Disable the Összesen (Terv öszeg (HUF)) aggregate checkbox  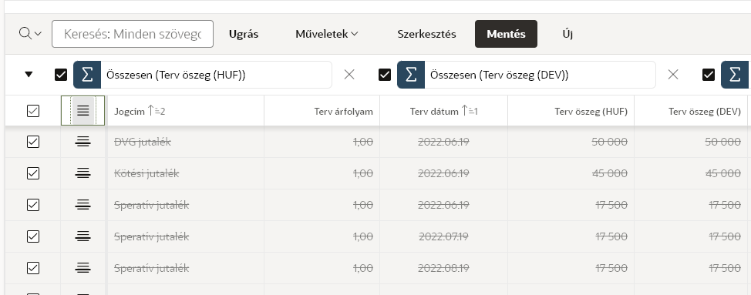[x=61, y=75]
